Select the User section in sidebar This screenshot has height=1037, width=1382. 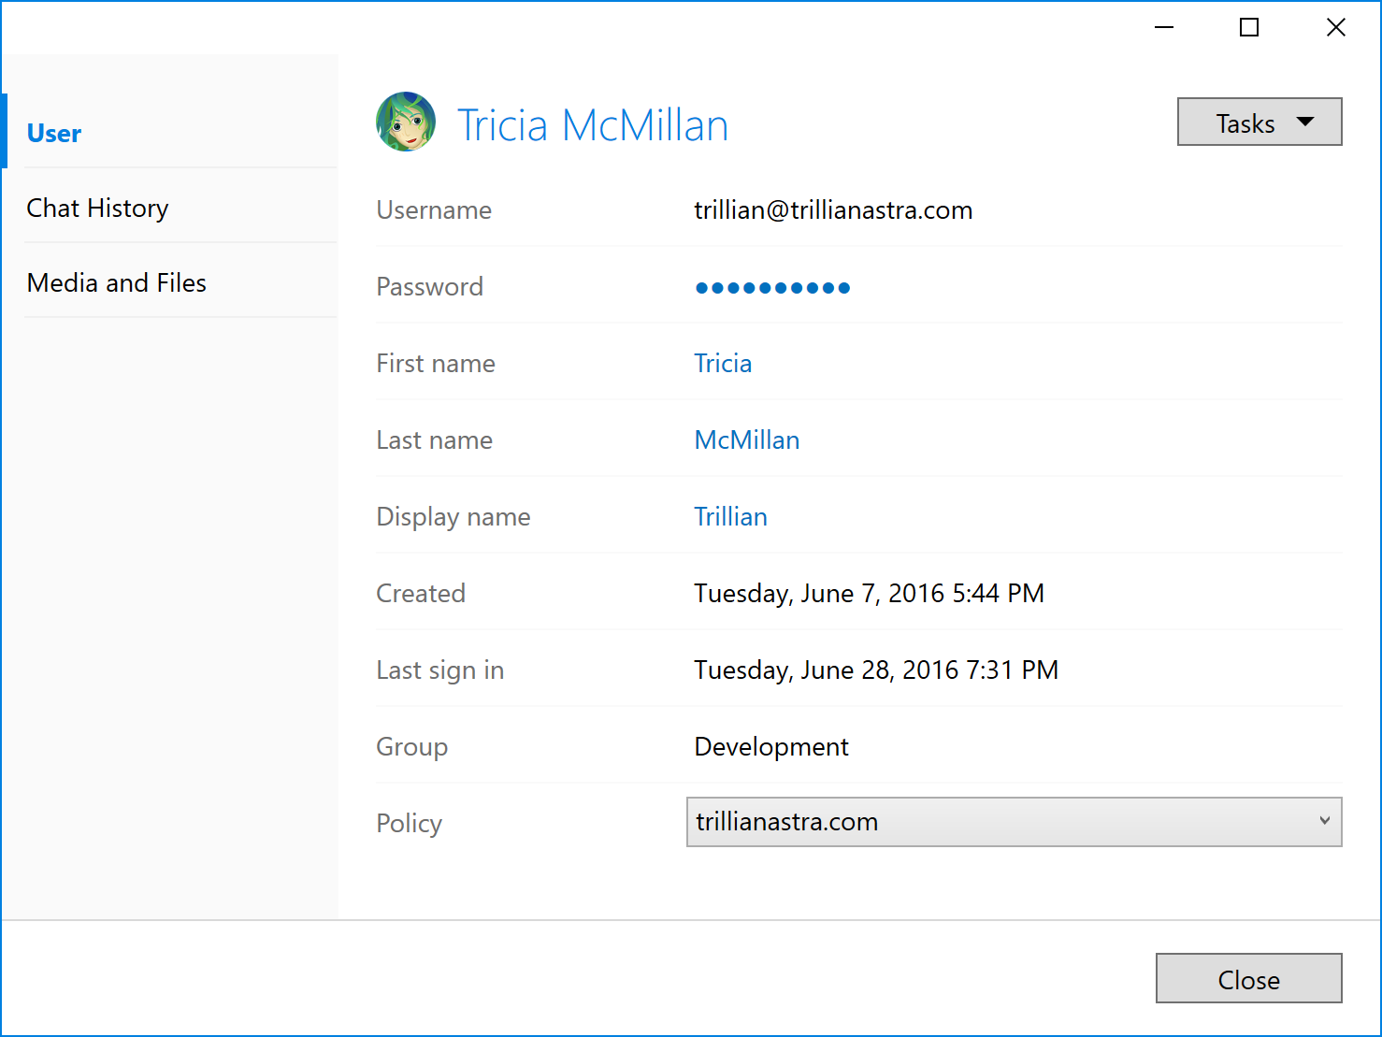(x=53, y=133)
